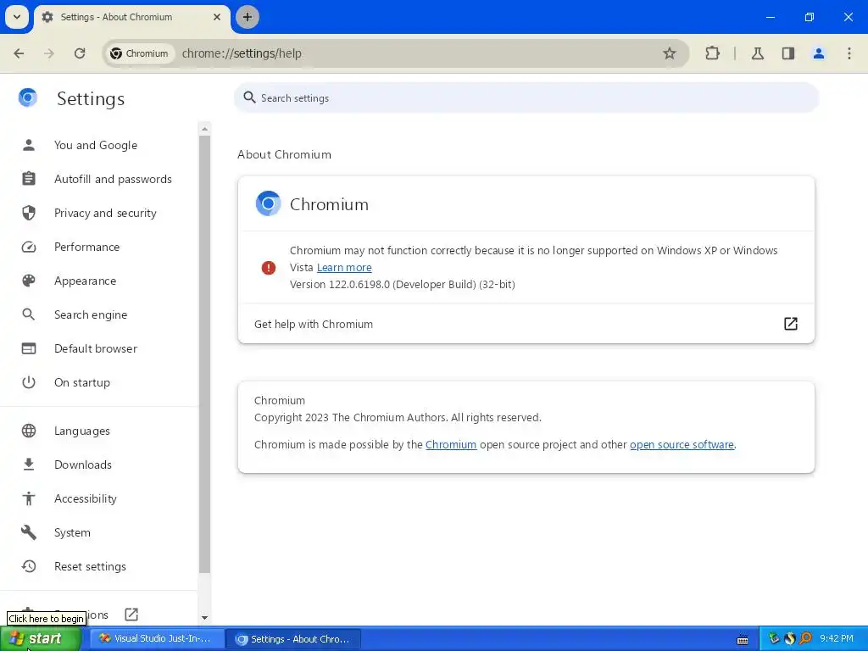Screen dimensions: 868x651
Task: Click the power icon beside On startup
Action: (29, 382)
